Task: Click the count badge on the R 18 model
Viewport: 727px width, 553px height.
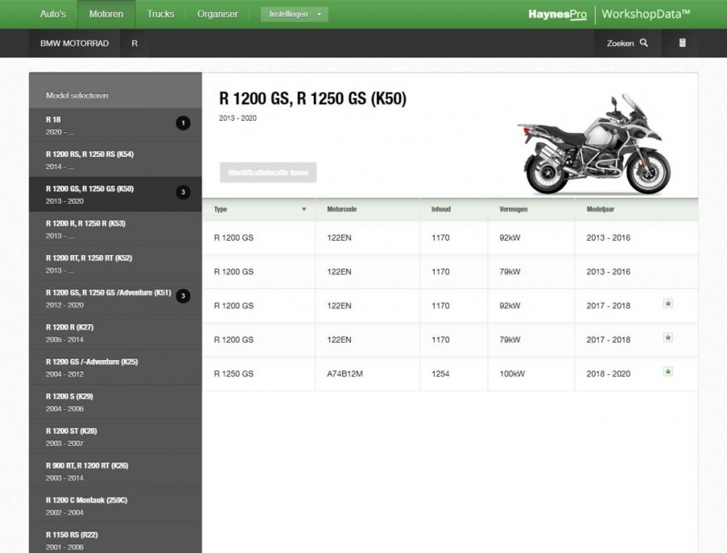Action: coord(183,123)
